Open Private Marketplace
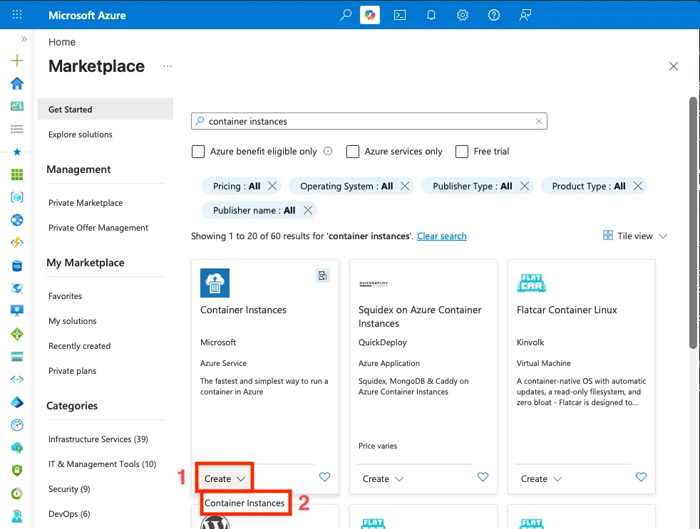Image resolution: width=700 pixels, height=529 pixels. pos(86,202)
